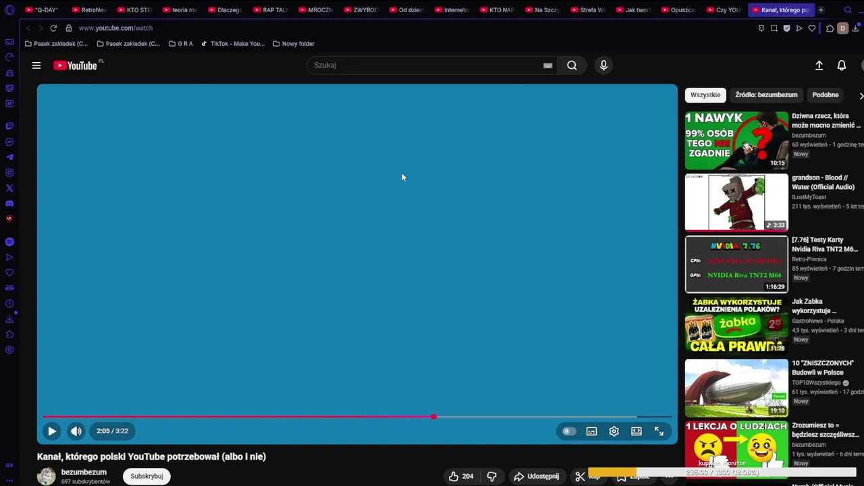Open Twitch in the Opera sidebar

pyautogui.click(x=9, y=126)
